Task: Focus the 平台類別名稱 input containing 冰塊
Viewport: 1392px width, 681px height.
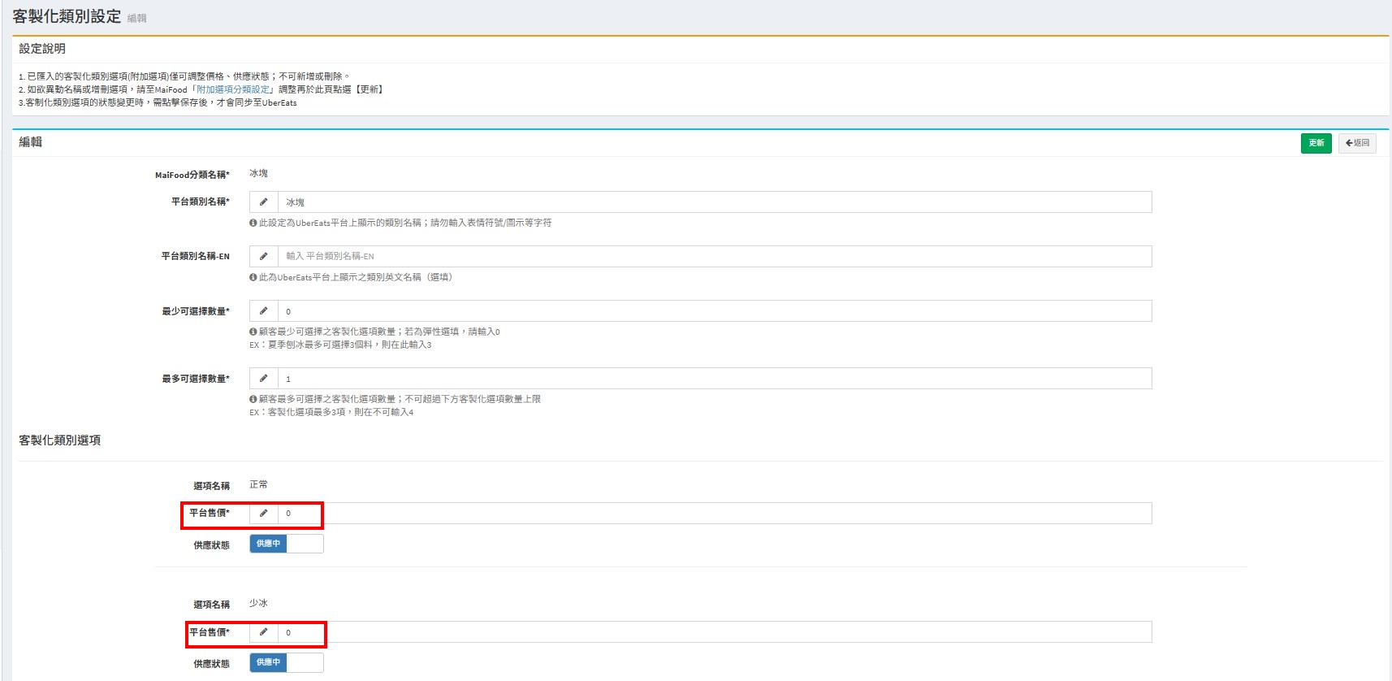Action: pos(714,202)
